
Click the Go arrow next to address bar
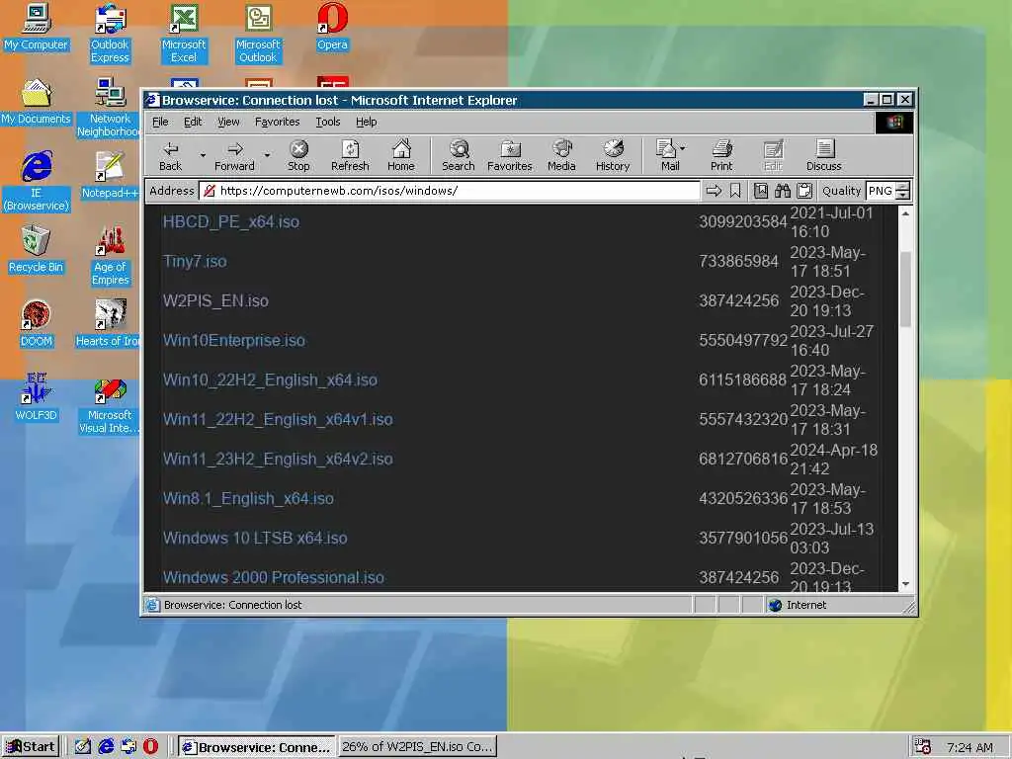pyautogui.click(x=714, y=191)
